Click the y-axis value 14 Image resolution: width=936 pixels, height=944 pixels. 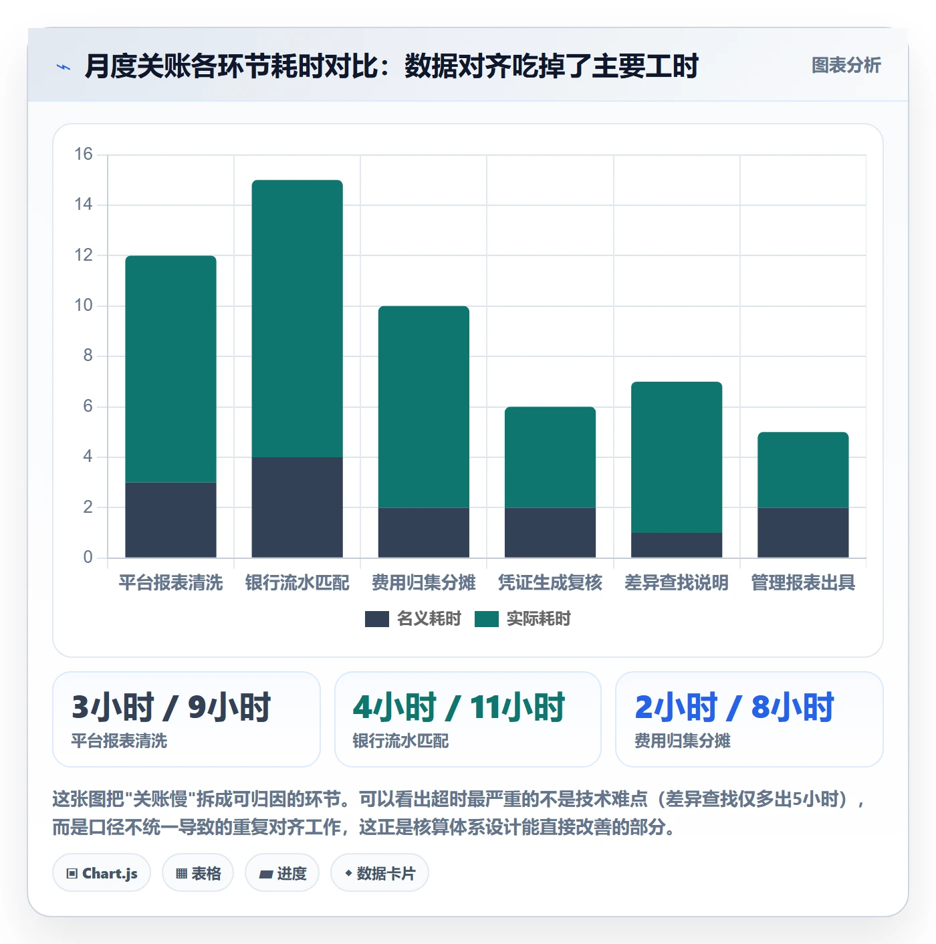pyautogui.click(x=84, y=205)
